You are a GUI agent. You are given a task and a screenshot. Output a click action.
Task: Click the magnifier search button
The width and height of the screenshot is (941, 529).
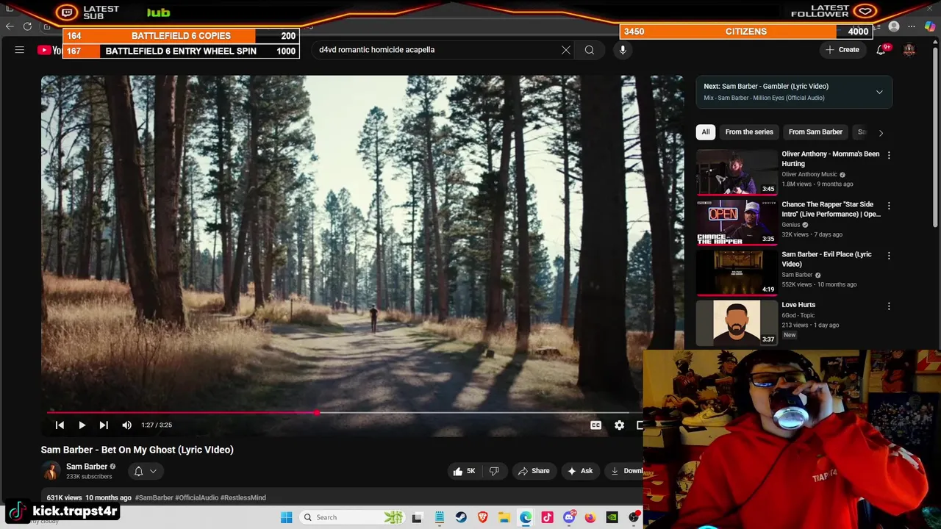(x=590, y=50)
